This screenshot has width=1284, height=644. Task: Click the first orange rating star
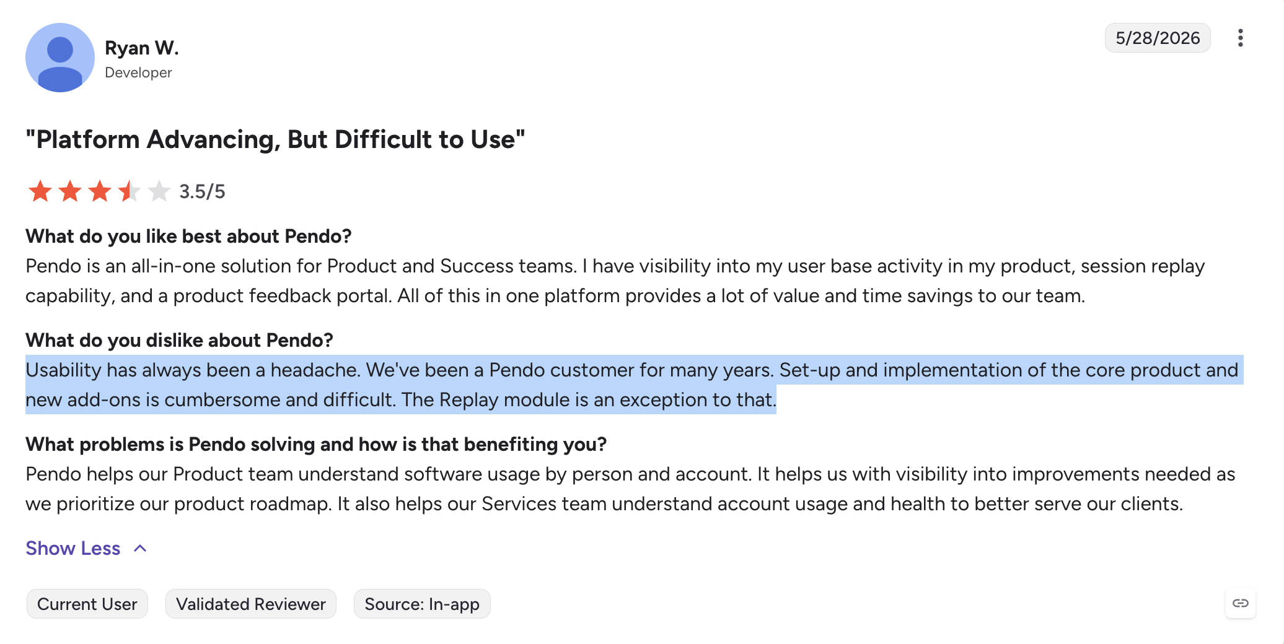pyautogui.click(x=40, y=191)
